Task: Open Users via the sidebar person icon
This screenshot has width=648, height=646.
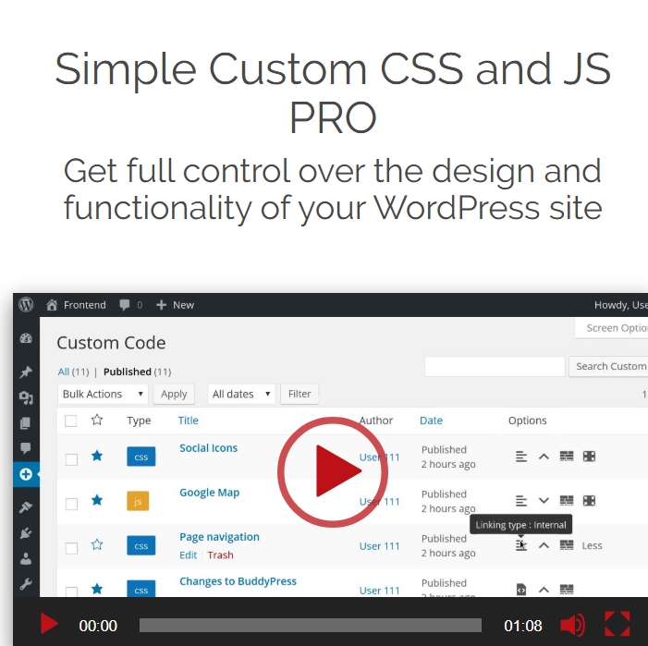Action: pyautogui.click(x=26, y=558)
